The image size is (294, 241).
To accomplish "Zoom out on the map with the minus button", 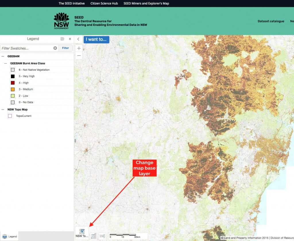I will (x=79, y=56).
